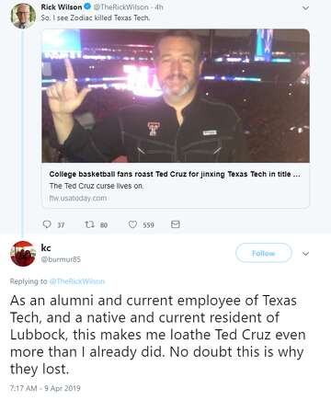The image size is (331, 400).
Task: Open the Rick Wilson display name
Action: click(62, 6)
